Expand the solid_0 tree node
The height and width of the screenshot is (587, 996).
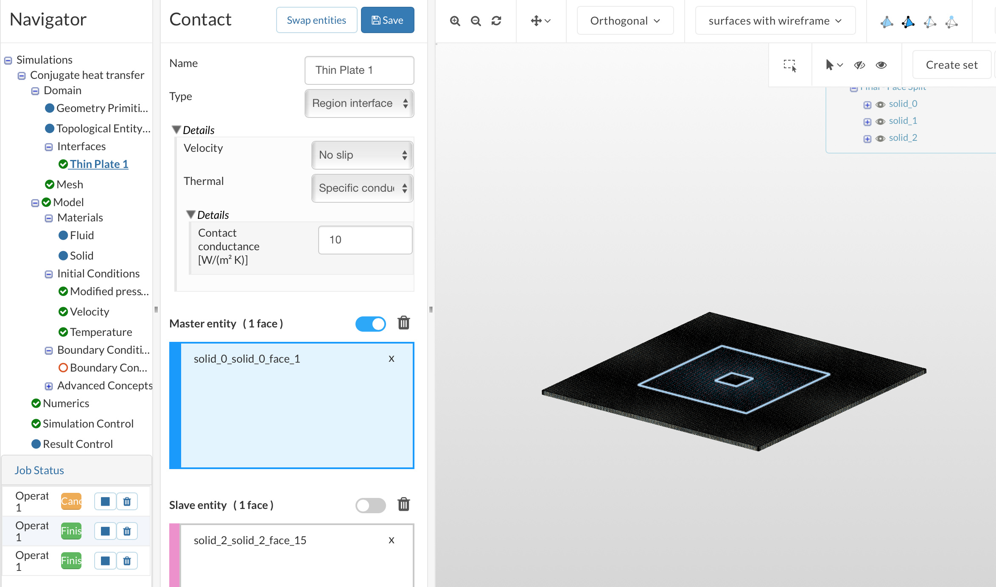pyautogui.click(x=867, y=104)
